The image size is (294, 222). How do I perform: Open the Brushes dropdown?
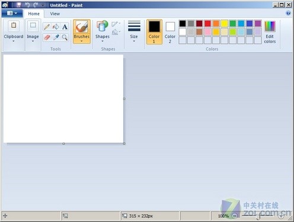(x=82, y=31)
